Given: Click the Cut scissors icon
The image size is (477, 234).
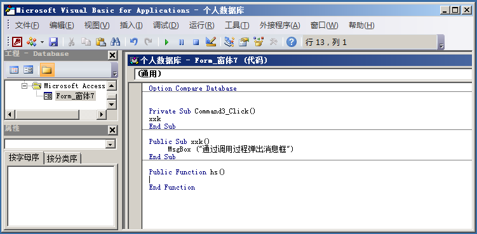Looking at the screenshot, I should (72, 42).
